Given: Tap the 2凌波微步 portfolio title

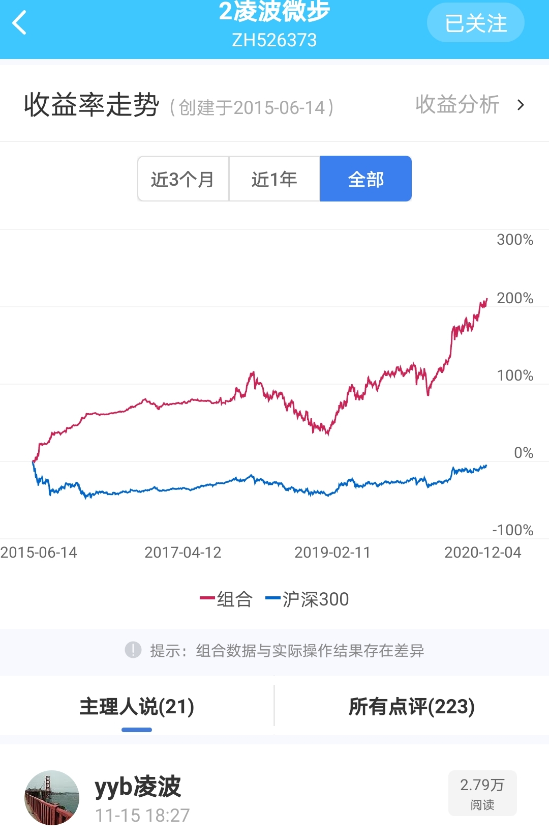Looking at the screenshot, I should click(x=274, y=12).
